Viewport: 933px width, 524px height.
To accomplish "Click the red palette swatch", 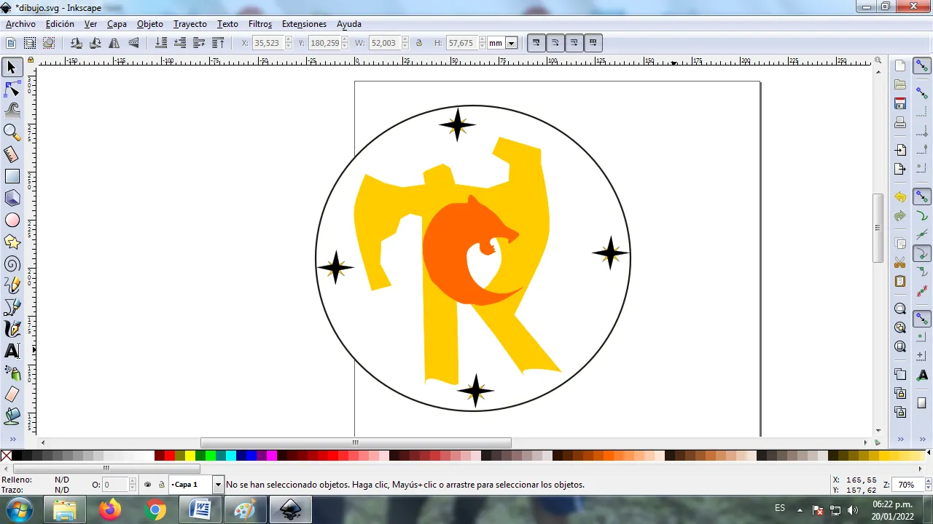I will coord(170,456).
